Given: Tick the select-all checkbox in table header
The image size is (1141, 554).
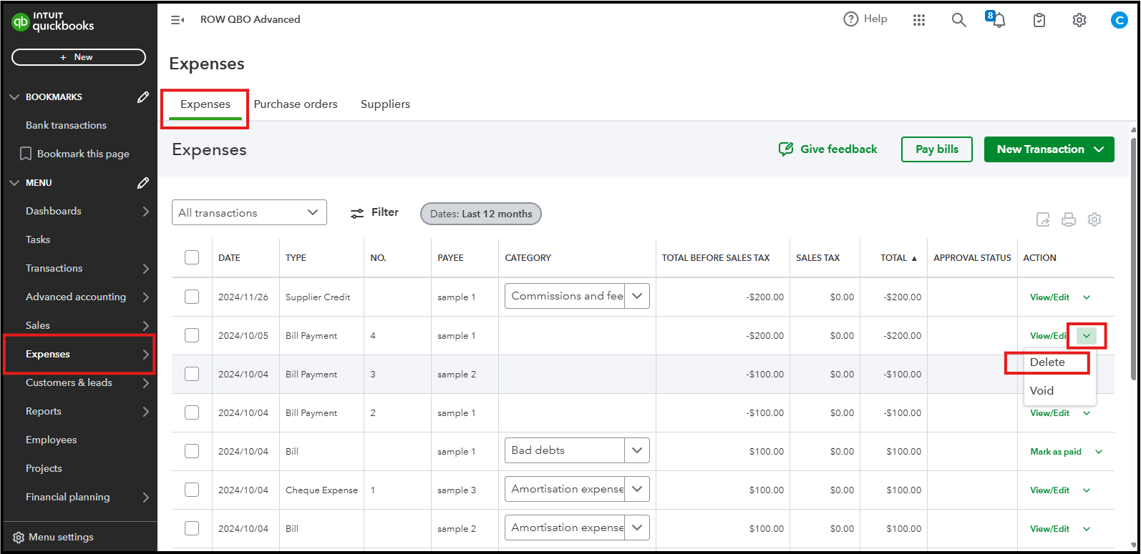Looking at the screenshot, I should tap(192, 257).
